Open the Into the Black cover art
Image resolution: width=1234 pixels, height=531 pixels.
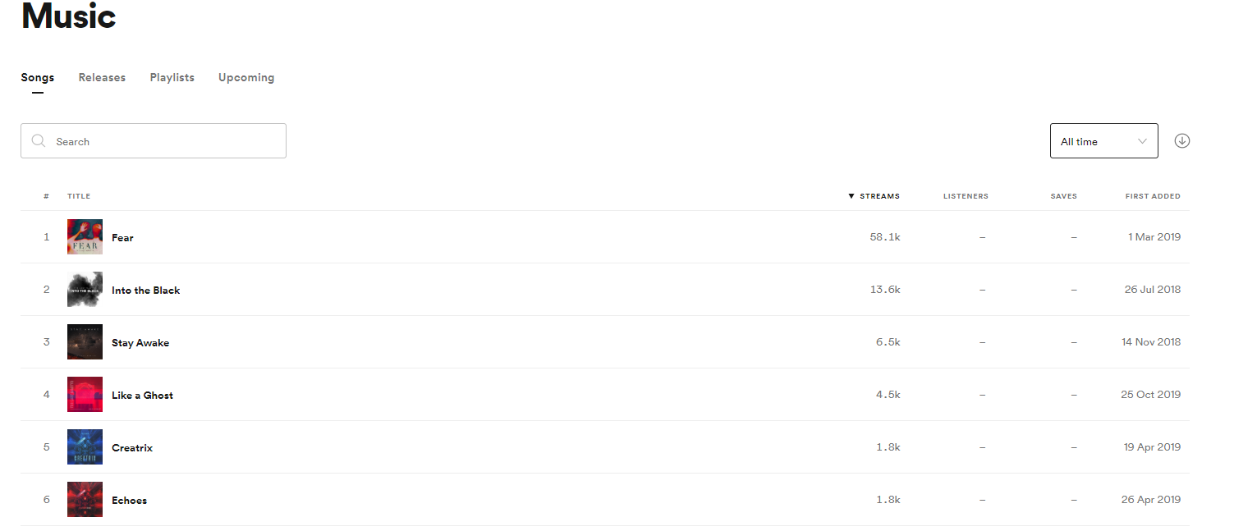pos(85,289)
